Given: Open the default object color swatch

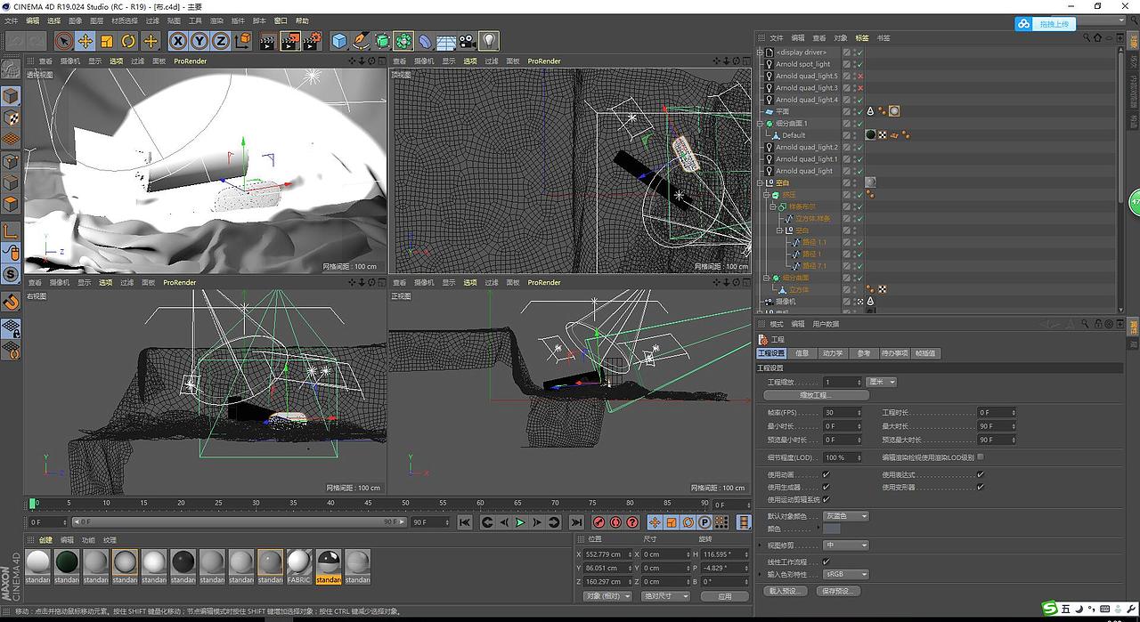Looking at the screenshot, I should 832,529.
